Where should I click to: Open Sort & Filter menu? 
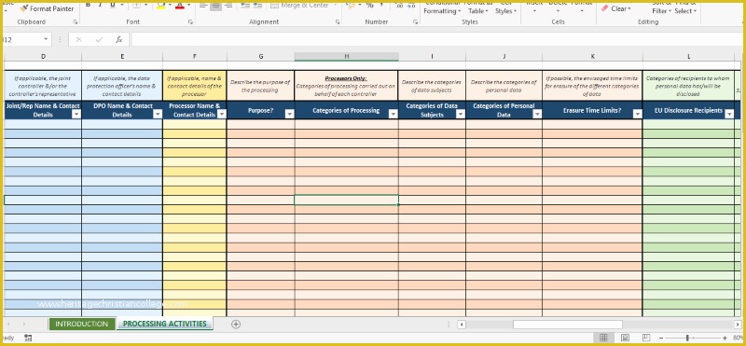coord(661,7)
